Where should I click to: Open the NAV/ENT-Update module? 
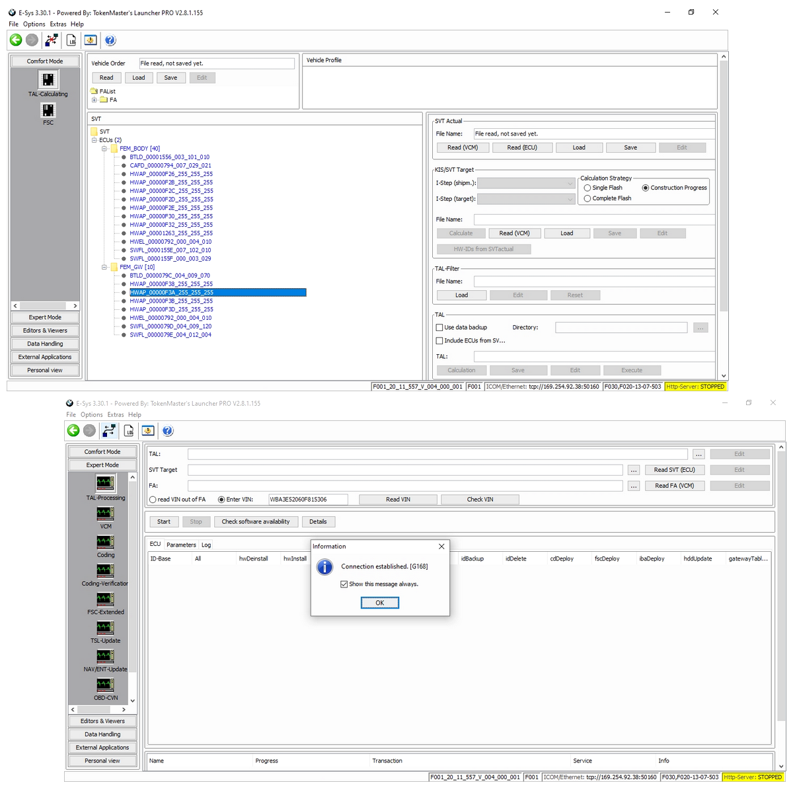point(105,656)
